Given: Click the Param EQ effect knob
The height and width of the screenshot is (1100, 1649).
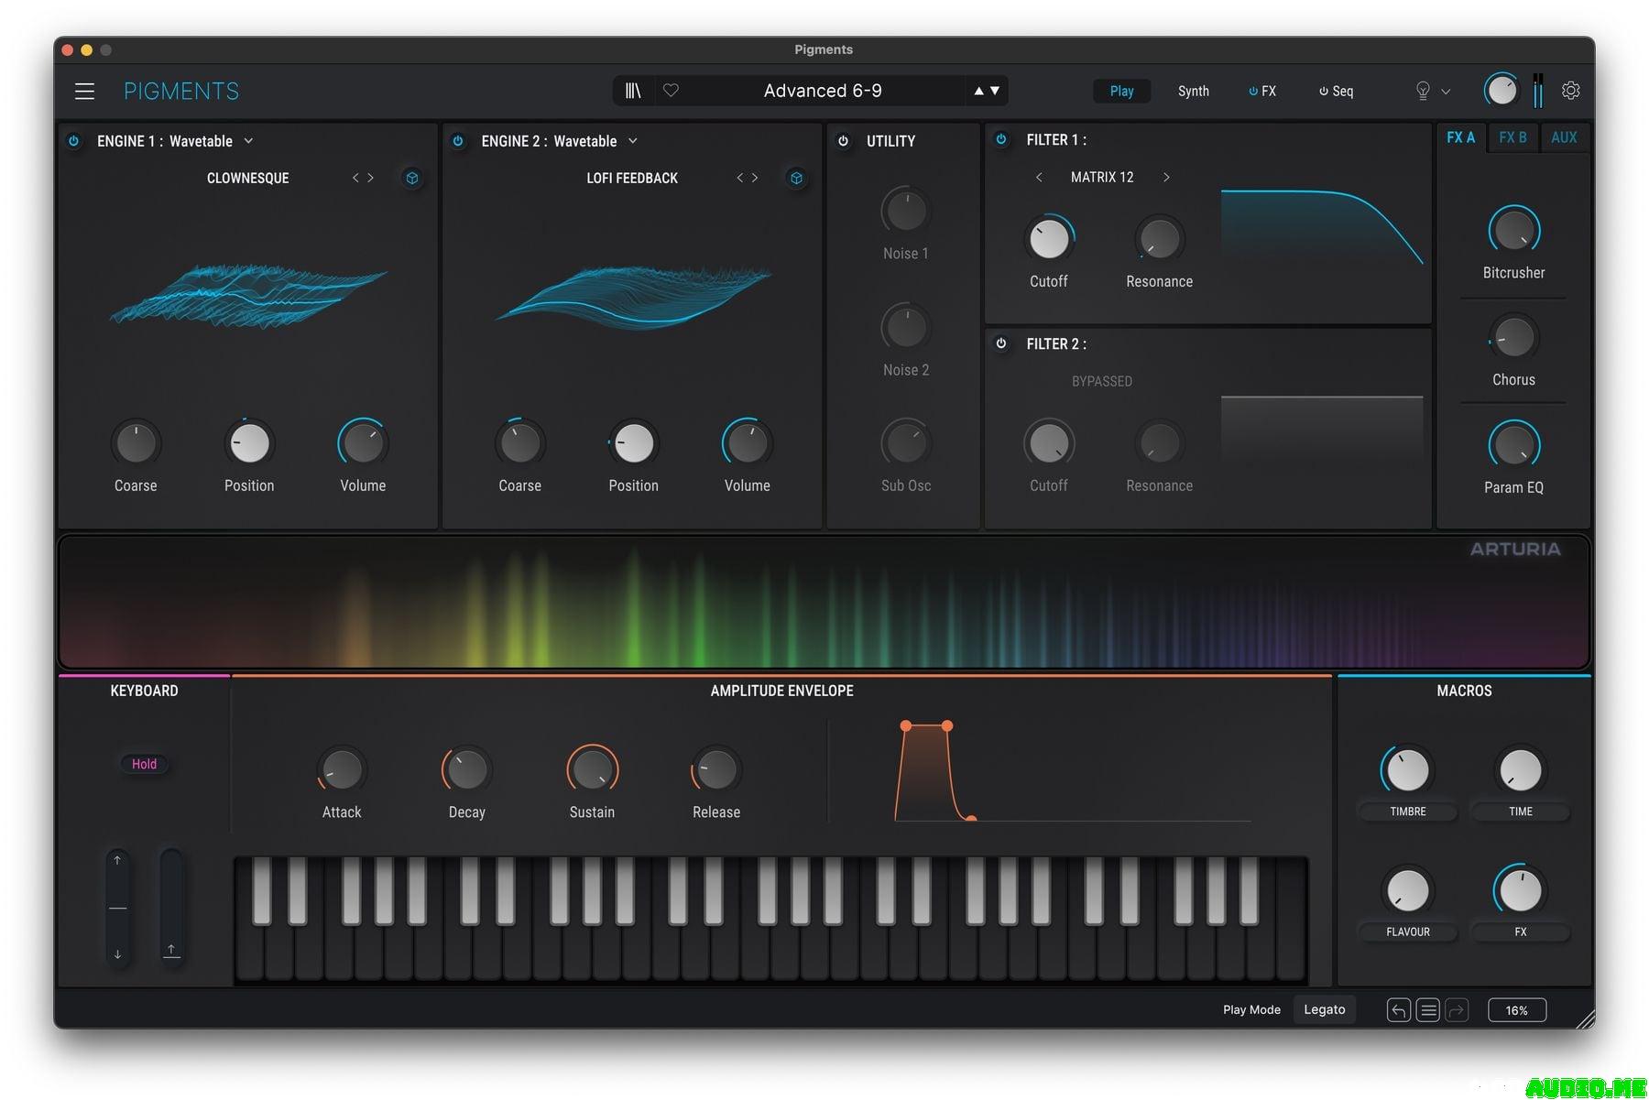Looking at the screenshot, I should pos(1513,445).
